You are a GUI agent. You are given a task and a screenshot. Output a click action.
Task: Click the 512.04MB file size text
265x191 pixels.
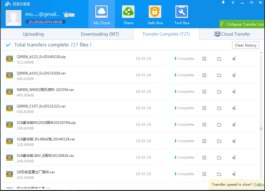(25, 62)
